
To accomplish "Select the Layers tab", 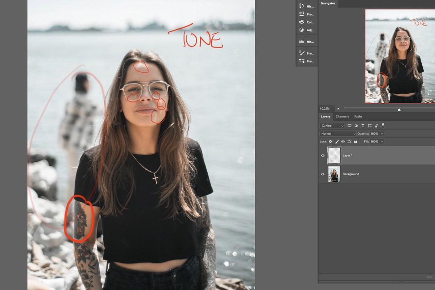I will (326, 116).
